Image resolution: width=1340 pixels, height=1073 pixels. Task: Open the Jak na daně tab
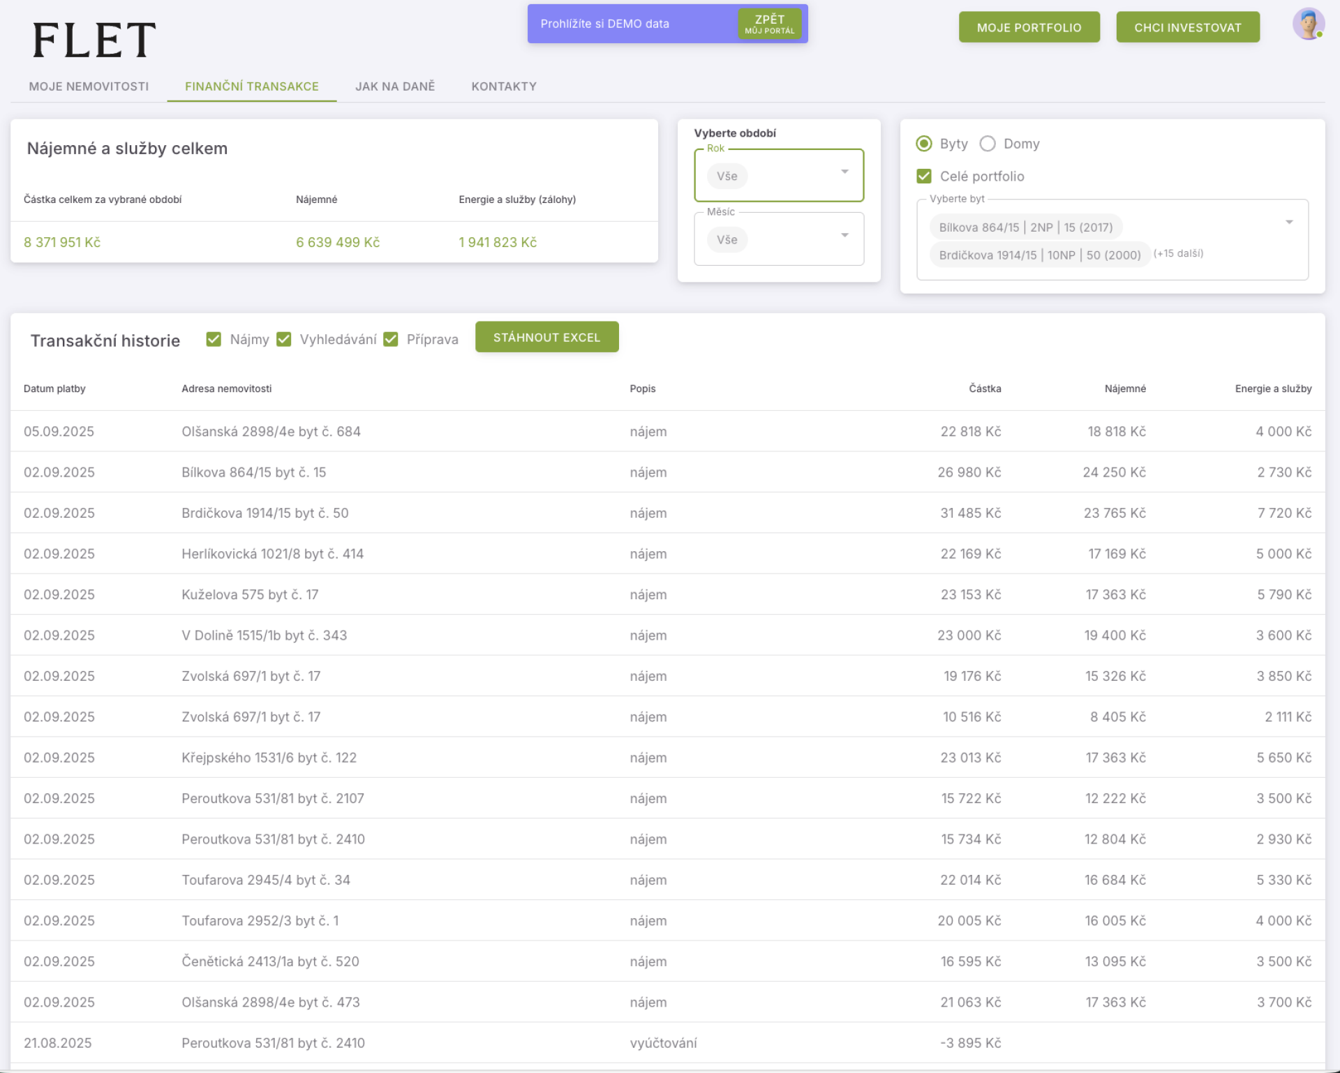click(x=395, y=87)
